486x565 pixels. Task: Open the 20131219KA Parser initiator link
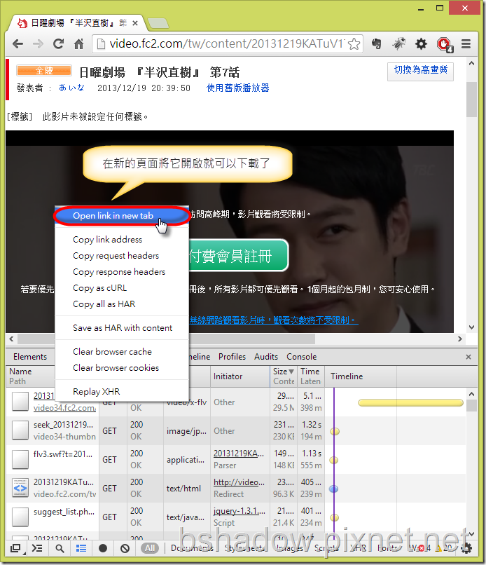pos(238,454)
